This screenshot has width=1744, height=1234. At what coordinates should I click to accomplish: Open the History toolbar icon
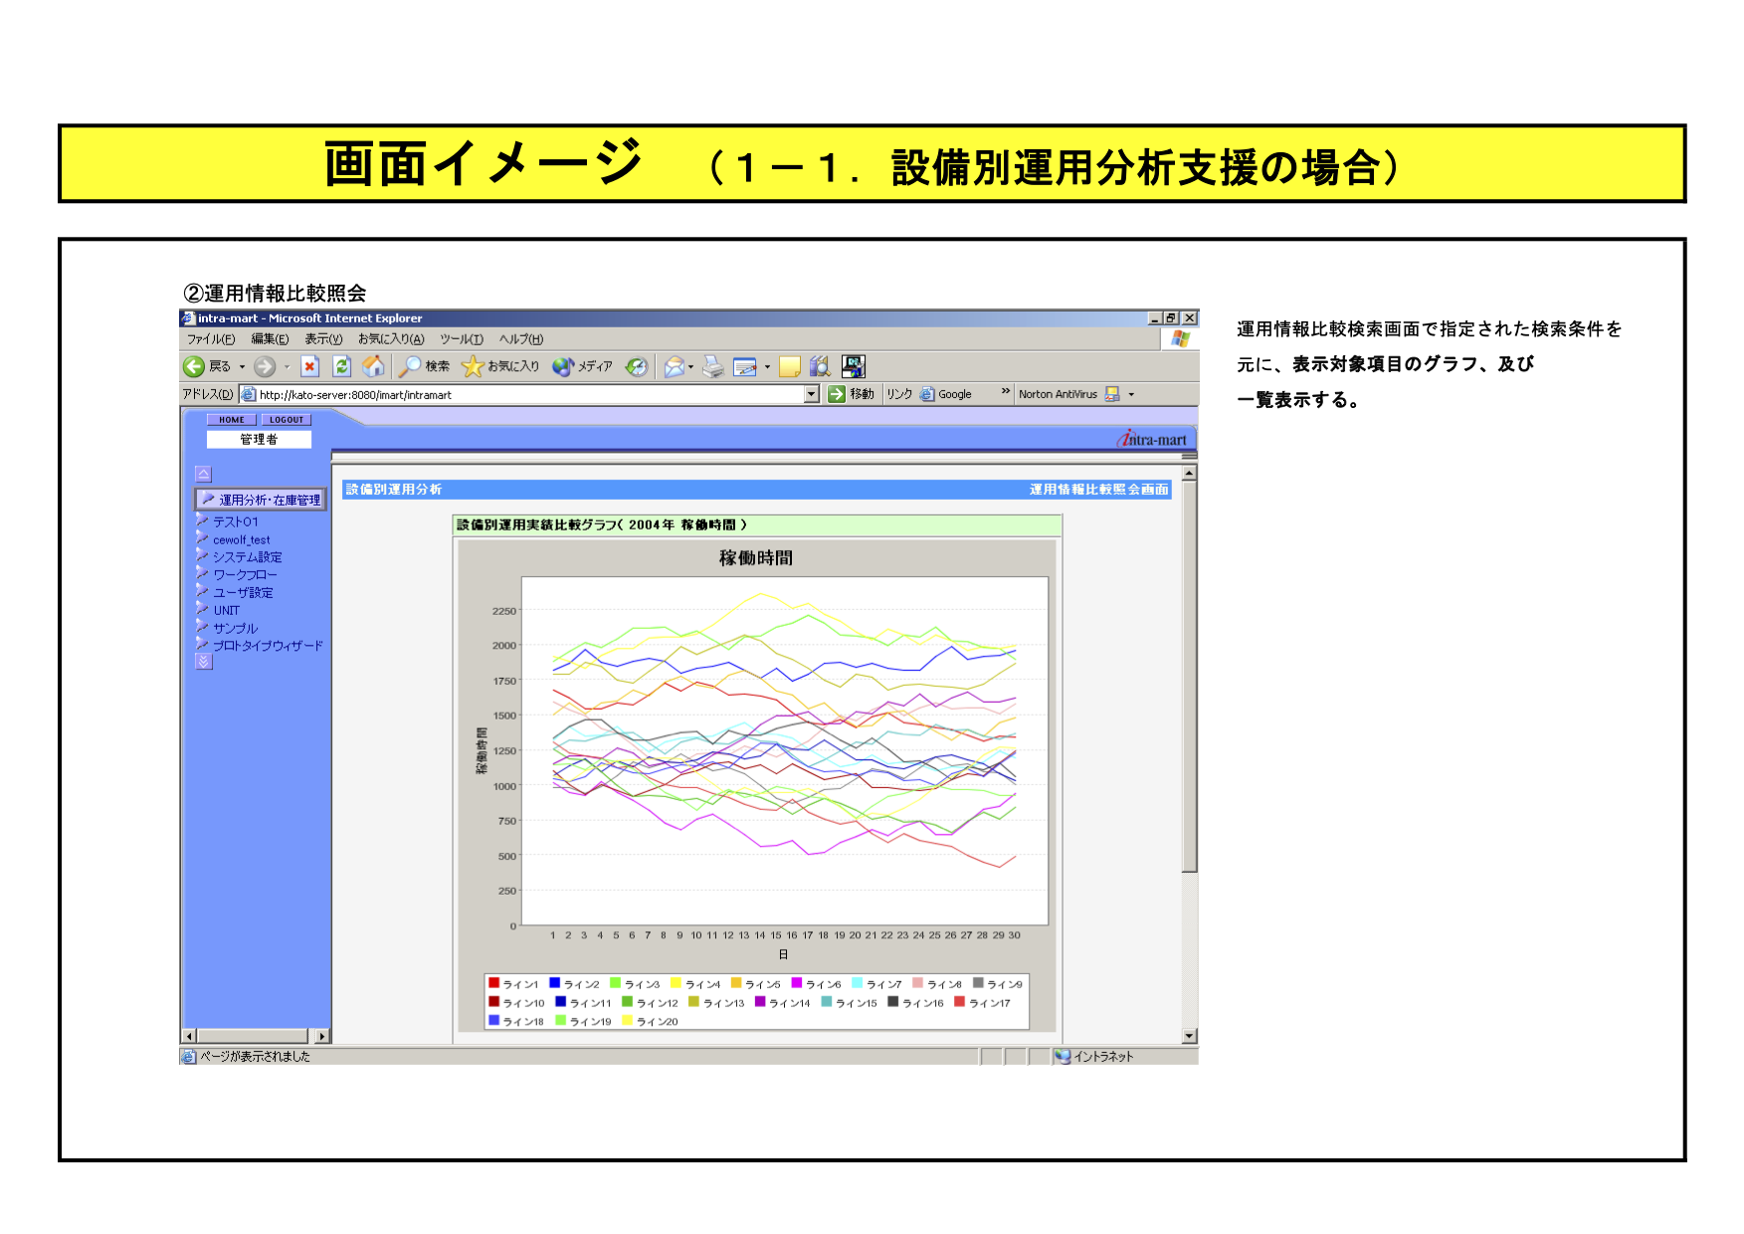637,367
